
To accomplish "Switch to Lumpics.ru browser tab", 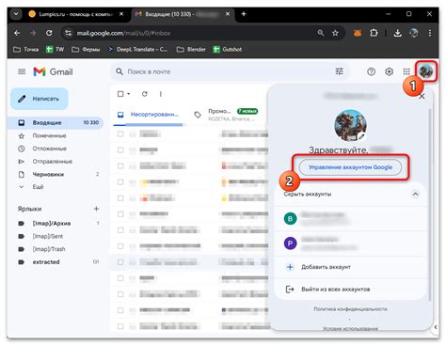I will point(76,14).
